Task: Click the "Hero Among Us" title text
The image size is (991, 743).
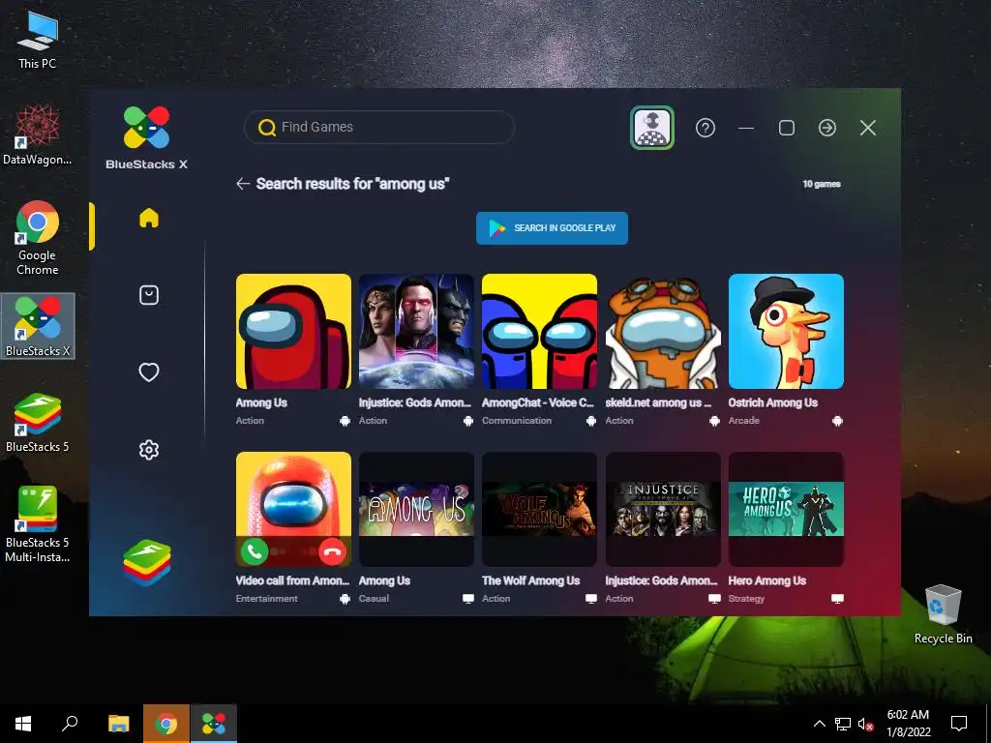Action: [767, 580]
